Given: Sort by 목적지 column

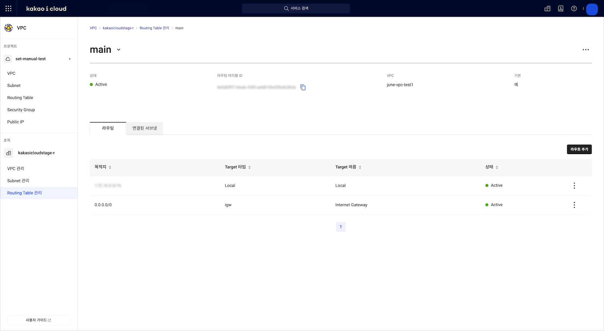Looking at the screenshot, I should pyautogui.click(x=110, y=167).
